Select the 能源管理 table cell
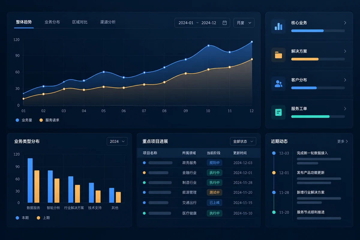This screenshot has width=360, height=240. pyautogui.click(x=190, y=193)
